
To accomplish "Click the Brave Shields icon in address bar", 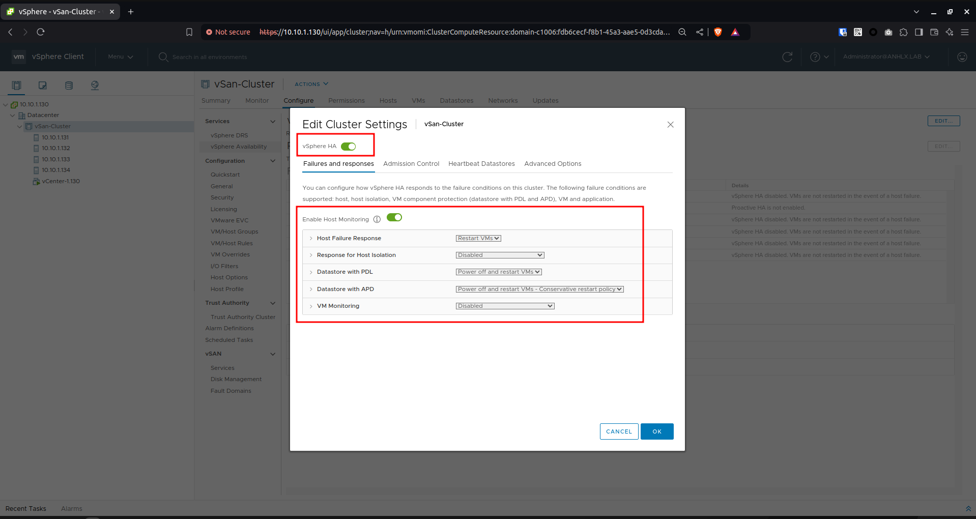I will [x=718, y=32].
